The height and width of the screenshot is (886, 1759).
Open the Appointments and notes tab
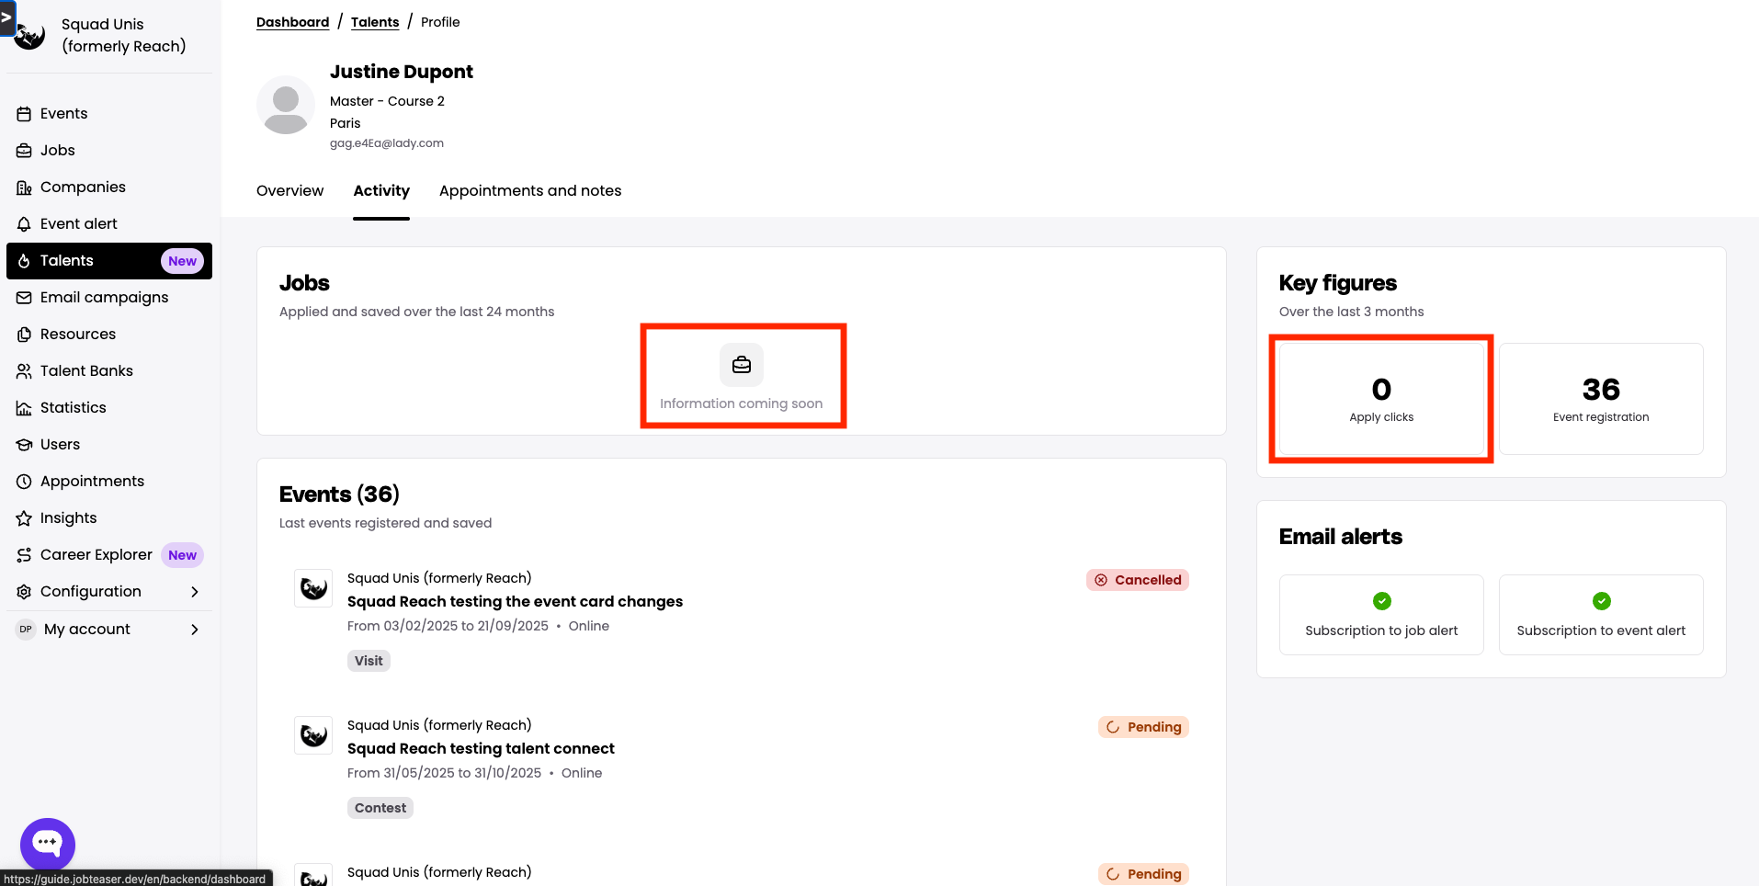point(530,191)
